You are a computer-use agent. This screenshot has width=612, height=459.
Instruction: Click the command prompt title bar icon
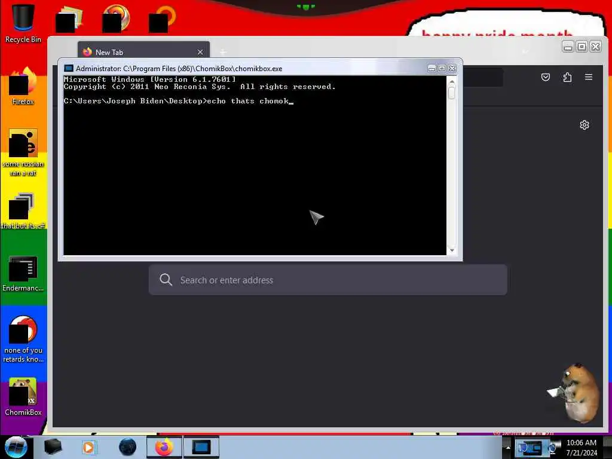click(x=69, y=68)
